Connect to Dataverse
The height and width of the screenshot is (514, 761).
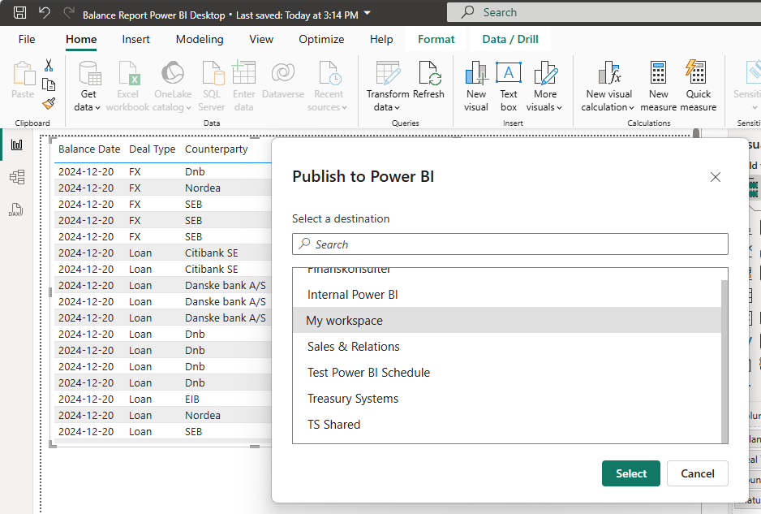coord(283,80)
